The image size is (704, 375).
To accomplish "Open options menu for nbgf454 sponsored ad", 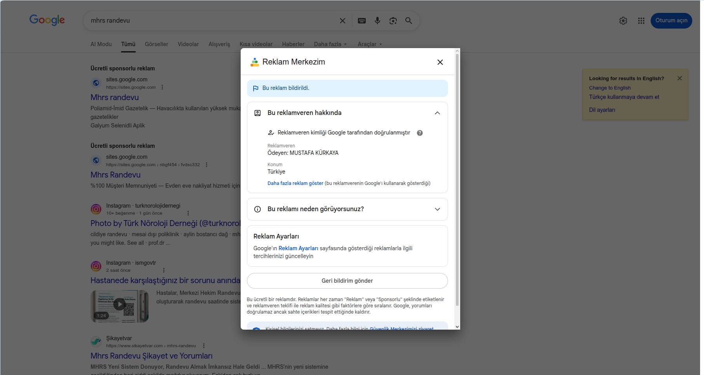I will click(x=207, y=165).
